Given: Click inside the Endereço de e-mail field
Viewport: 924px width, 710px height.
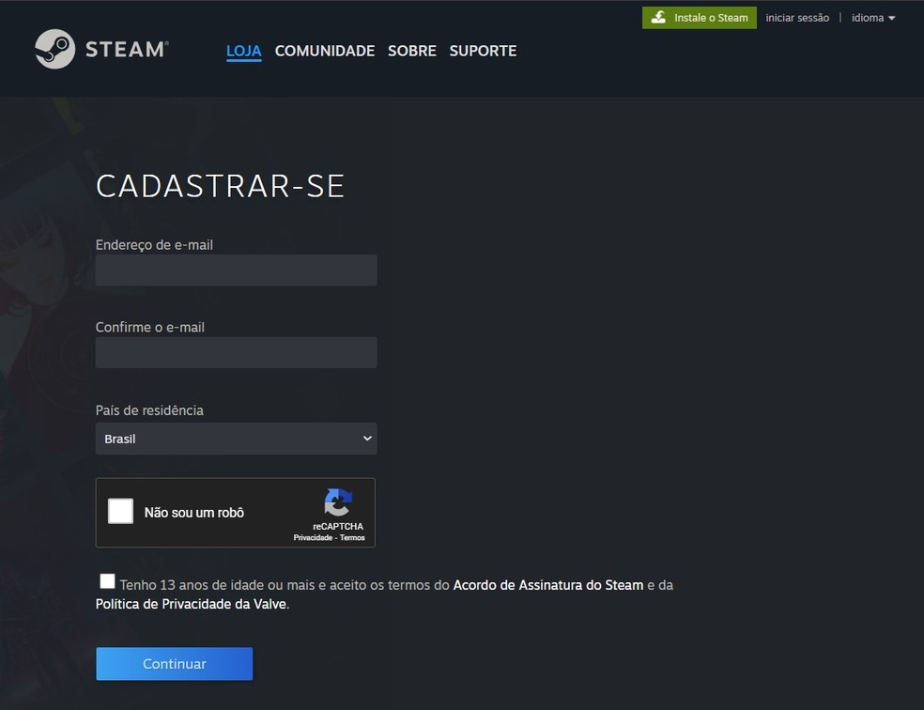Looking at the screenshot, I should (236, 270).
